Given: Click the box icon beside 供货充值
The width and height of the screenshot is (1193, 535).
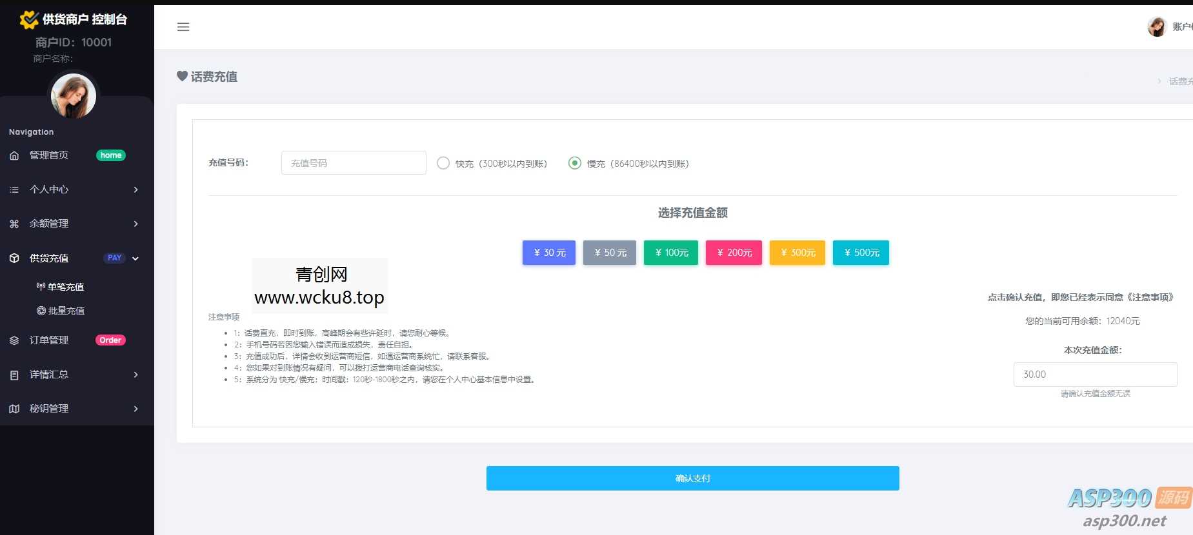Looking at the screenshot, I should click(14, 258).
